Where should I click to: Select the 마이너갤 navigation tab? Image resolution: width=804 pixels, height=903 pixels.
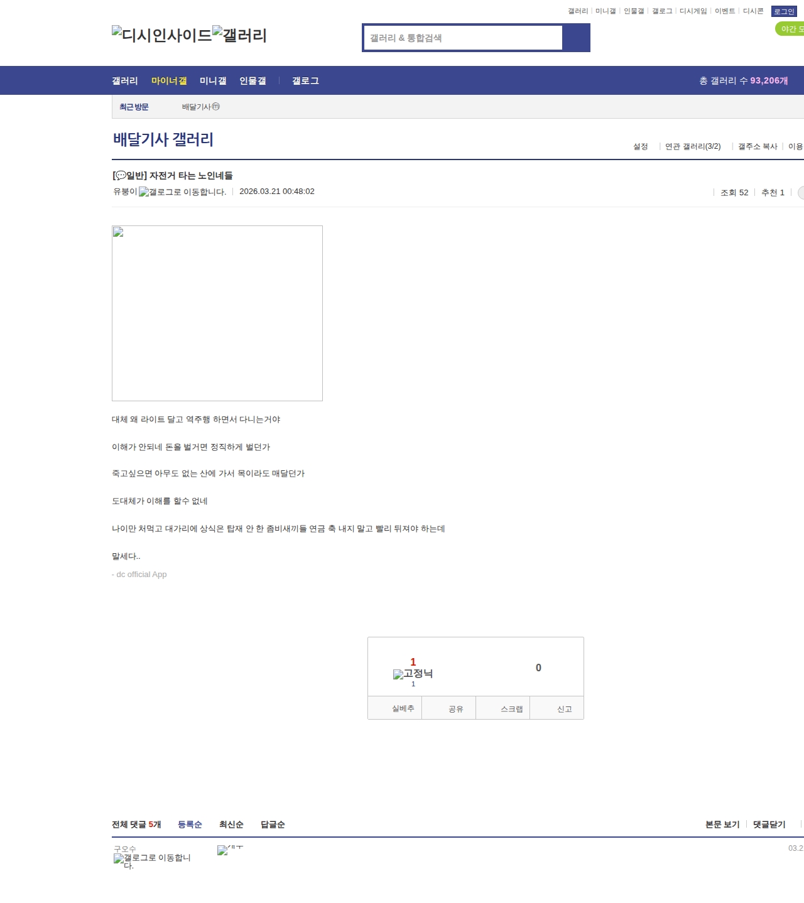pyautogui.click(x=169, y=80)
